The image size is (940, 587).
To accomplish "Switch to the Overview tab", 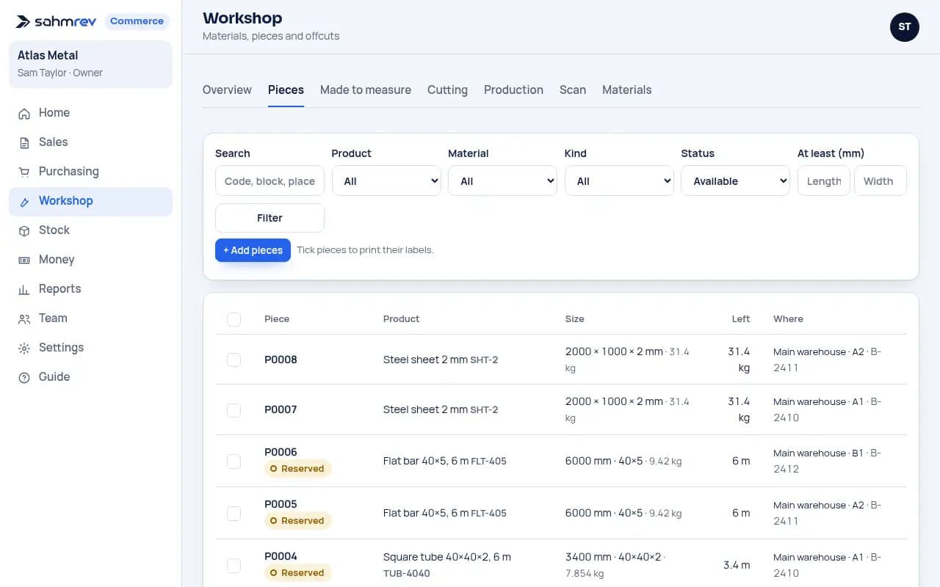I will (x=227, y=90).
